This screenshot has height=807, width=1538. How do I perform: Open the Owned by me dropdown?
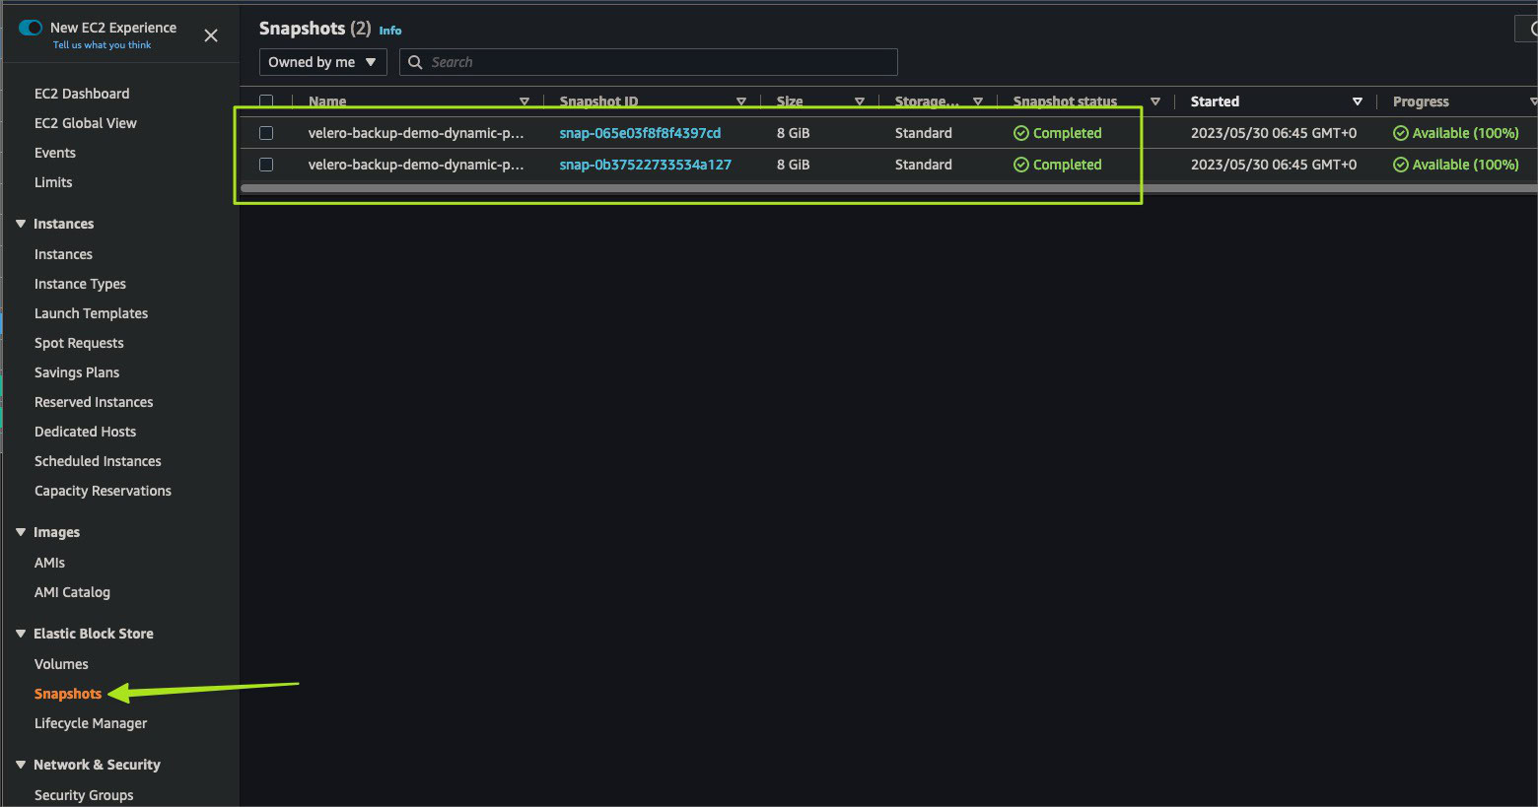click(x=322, y=62)
